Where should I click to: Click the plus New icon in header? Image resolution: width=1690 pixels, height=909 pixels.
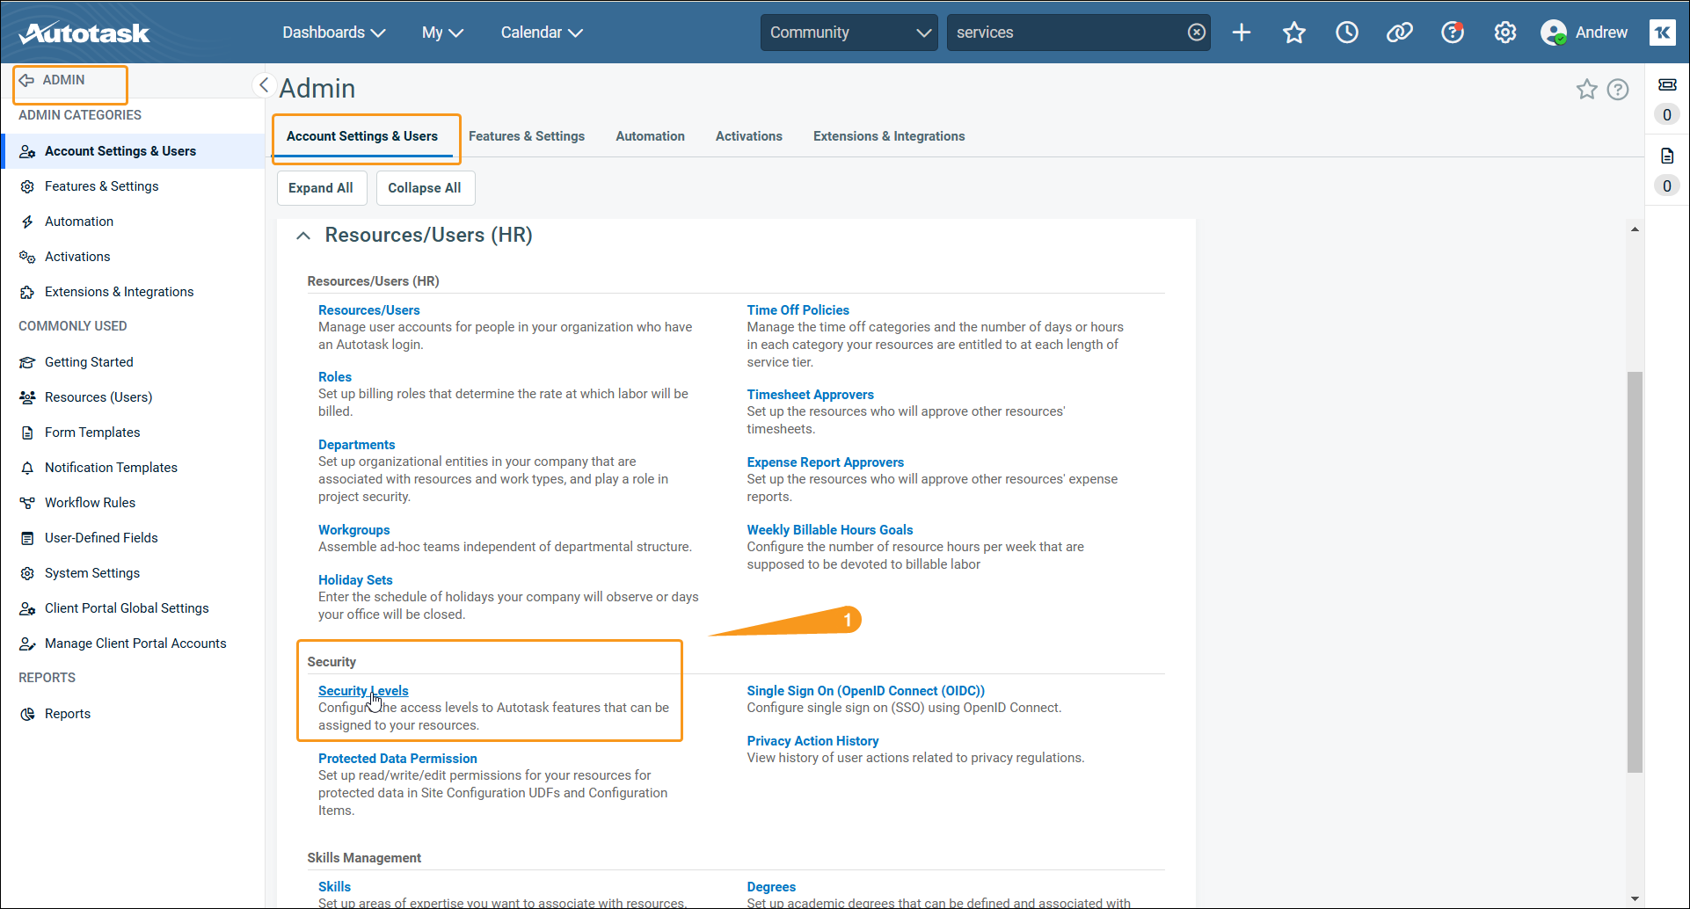1241,33
